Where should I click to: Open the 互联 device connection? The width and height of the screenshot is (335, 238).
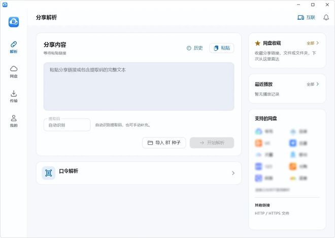pyautogui.click(x=307, y=18)
